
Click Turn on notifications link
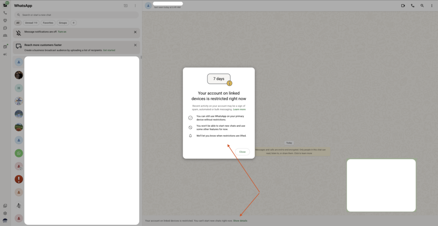click(62, 32)
